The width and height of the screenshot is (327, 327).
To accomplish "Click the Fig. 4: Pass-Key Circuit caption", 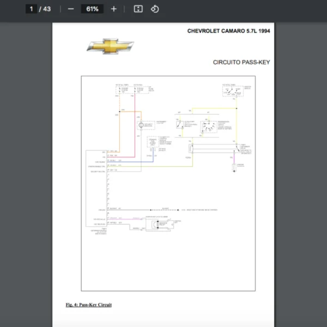I will click(x=89, y=305).
